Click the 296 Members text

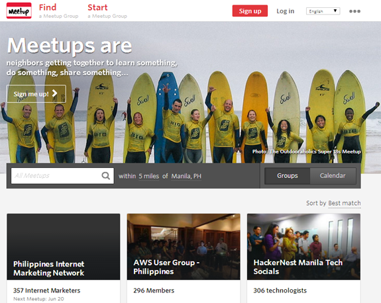[x=154, y=290]
